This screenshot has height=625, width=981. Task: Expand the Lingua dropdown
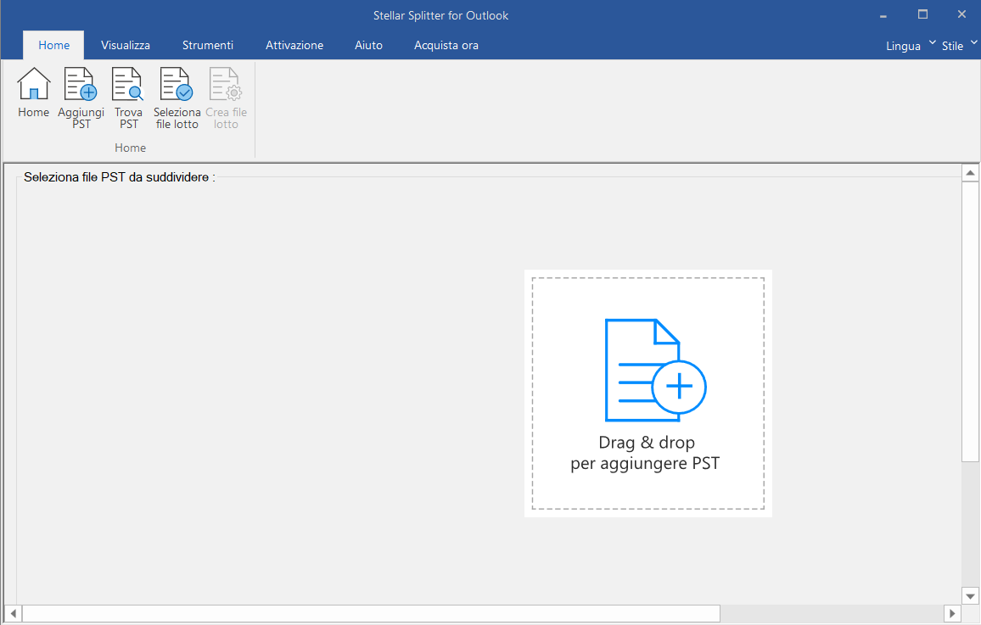point(911,46)
